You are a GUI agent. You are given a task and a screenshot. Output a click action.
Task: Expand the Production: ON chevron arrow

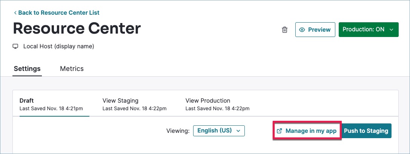(x=391, y=29)
